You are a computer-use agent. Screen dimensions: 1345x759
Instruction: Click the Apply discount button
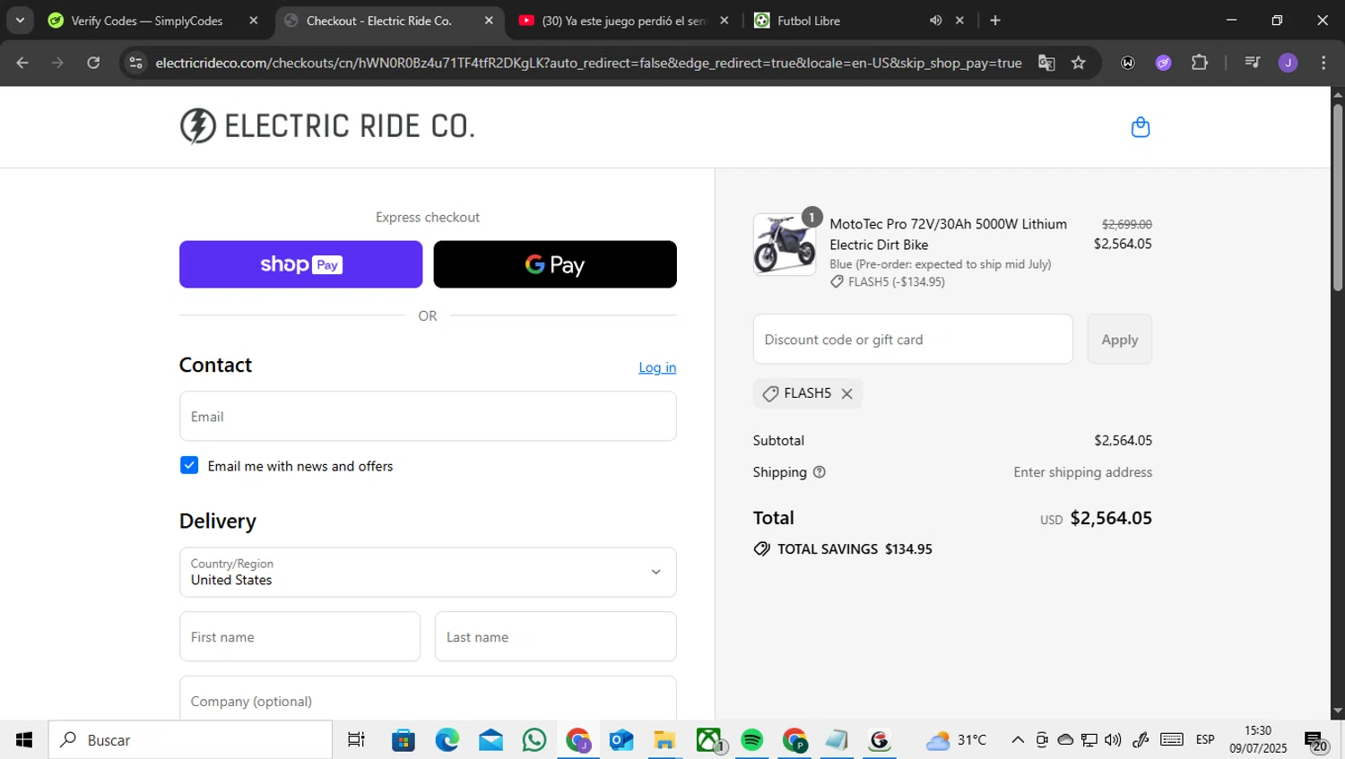(x=1120, y=340)
